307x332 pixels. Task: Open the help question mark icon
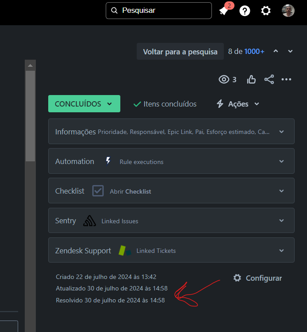tap(245, 11)
